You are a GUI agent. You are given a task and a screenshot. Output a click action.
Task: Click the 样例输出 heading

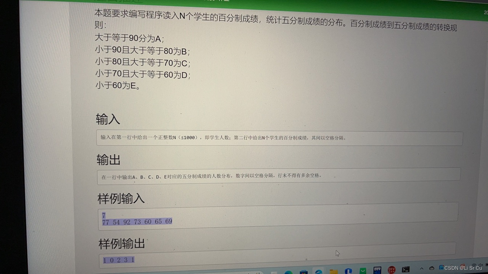(122, 244)
